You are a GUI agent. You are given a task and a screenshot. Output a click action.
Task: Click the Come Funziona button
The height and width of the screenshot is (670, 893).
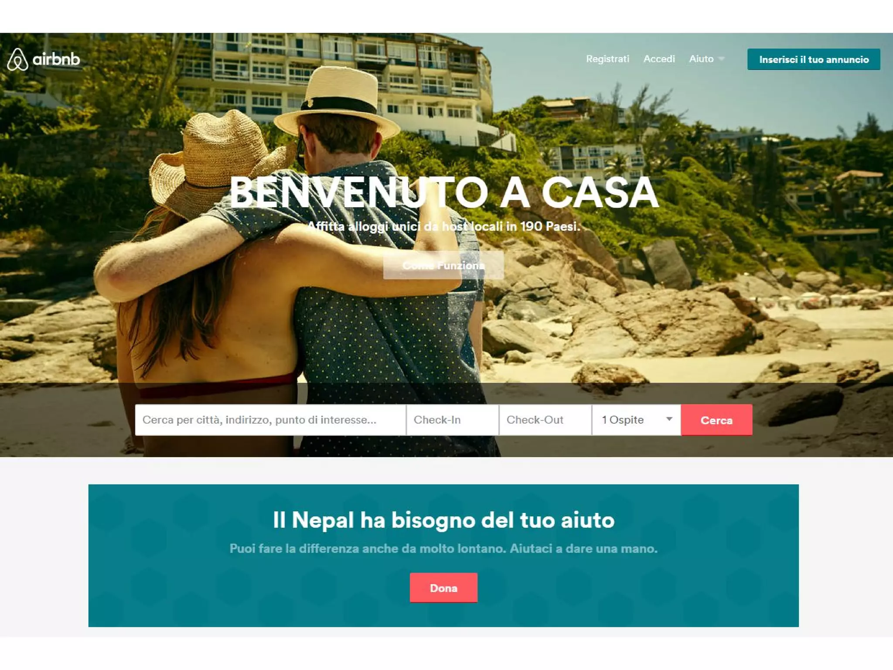443,265
